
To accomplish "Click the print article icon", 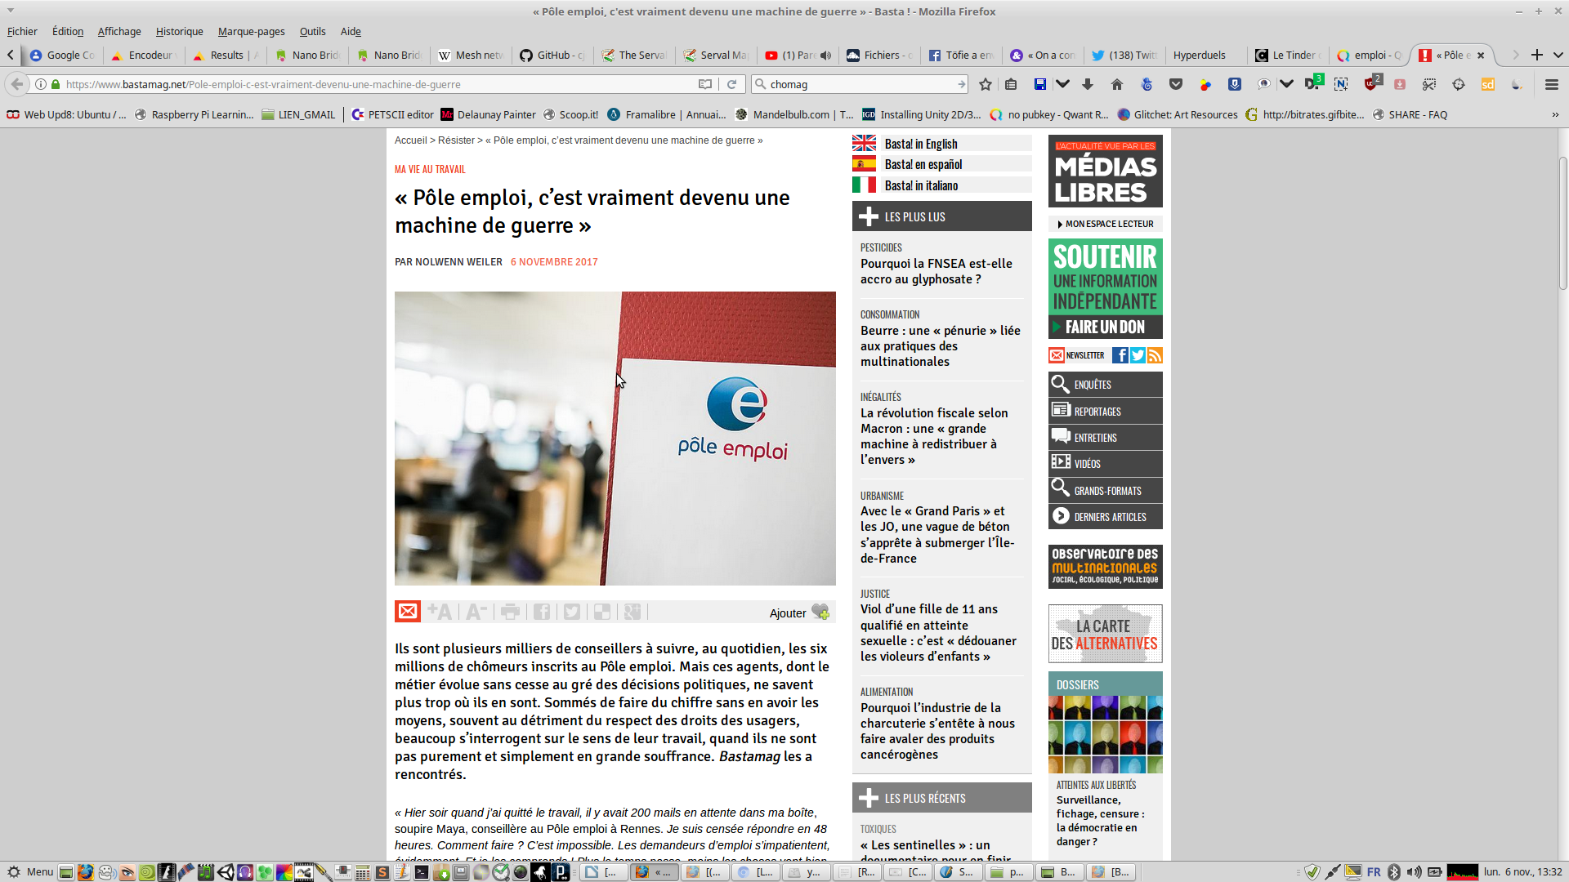I will point(510,612).
